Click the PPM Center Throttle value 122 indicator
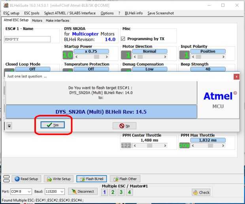The height and width of the screenshot is (204, 245). click(126, 146)
